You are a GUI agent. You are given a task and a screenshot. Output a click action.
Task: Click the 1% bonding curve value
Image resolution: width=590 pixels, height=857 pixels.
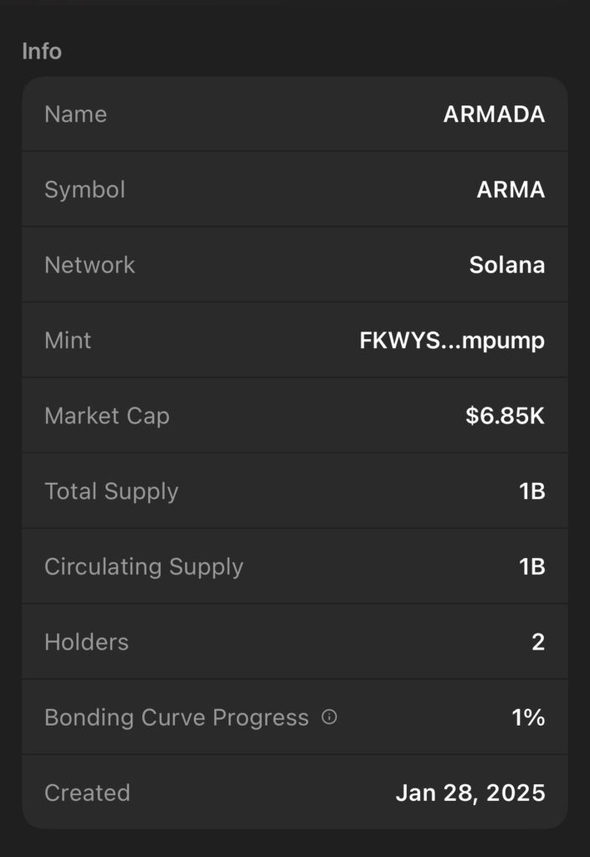click(528, 717)
